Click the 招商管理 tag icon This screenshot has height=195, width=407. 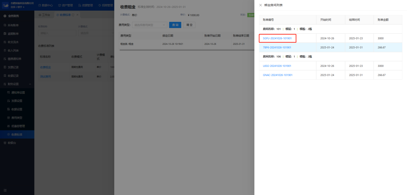pos(100,5)
